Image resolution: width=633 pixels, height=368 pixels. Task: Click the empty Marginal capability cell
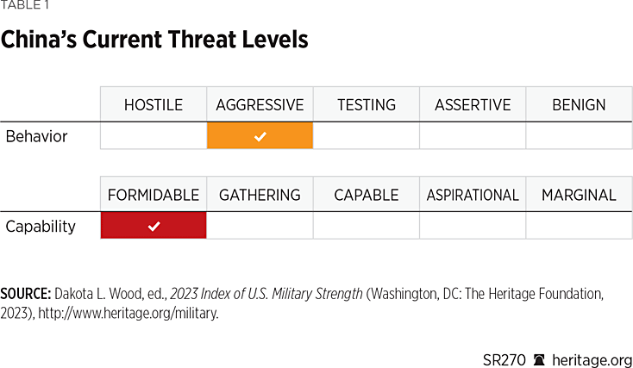579,226
